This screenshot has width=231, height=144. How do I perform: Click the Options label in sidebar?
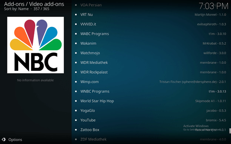click(15, 140)
